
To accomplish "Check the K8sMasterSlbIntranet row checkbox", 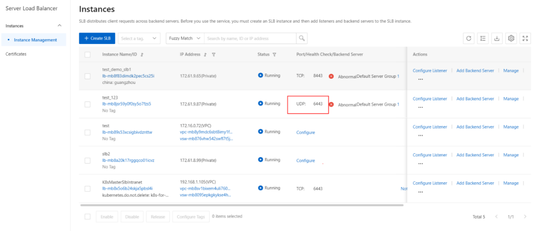I will coord(87,189).
